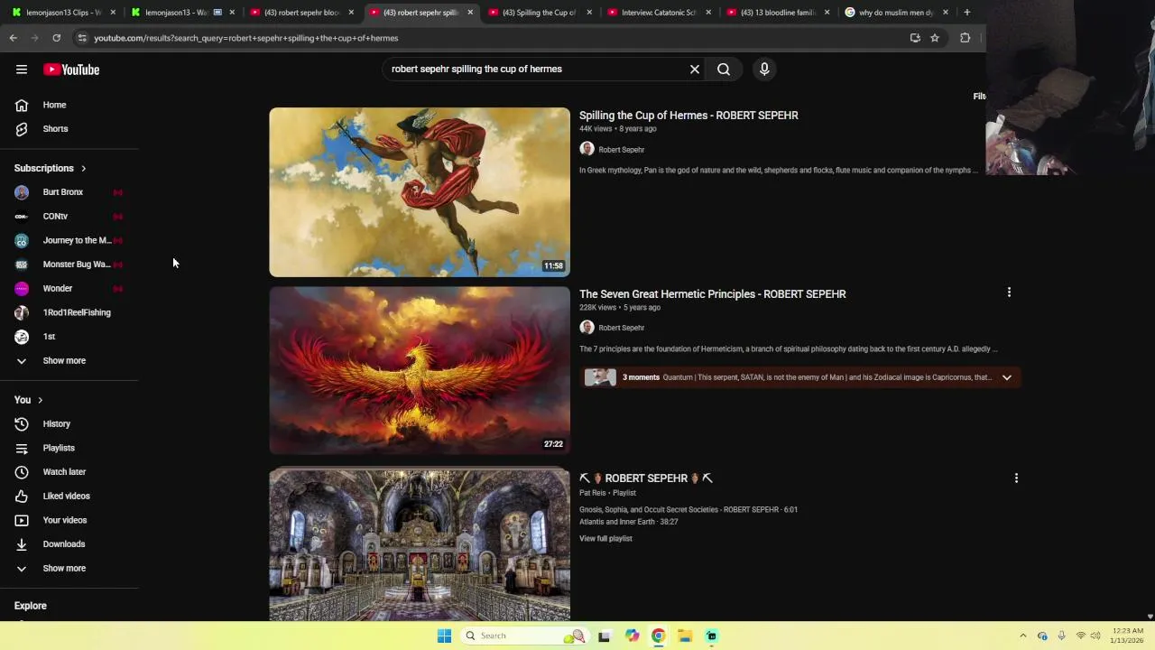Viewport: 1155px width, 650px height.
Task: Open the microphone tray icon
Action: [x=1061, y=636]
